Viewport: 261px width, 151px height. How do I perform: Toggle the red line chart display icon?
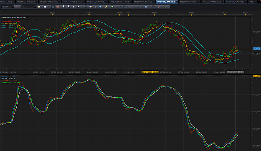pyautogui.click(x=58, y=7)
